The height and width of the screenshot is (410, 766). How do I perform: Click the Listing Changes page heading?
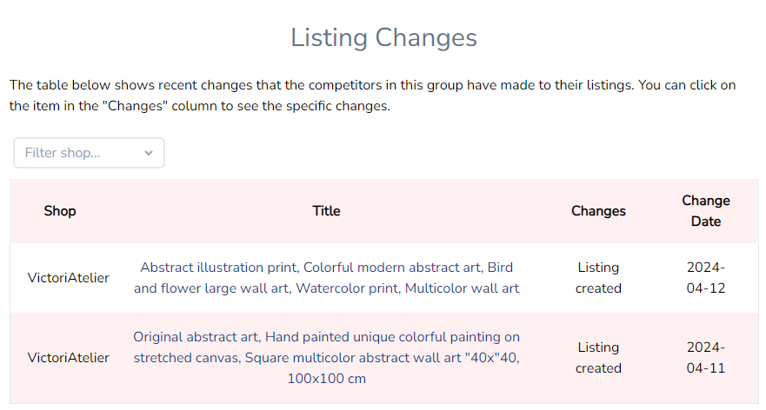click(383, 38)
